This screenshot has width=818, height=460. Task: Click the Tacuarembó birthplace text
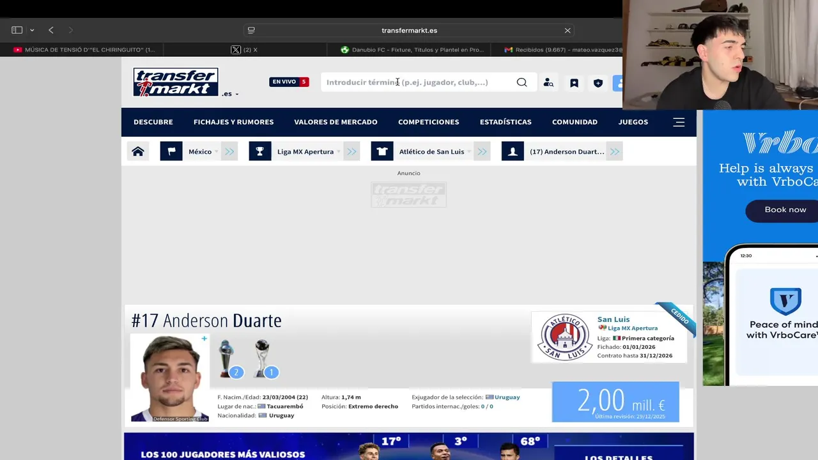coord(285,406)
